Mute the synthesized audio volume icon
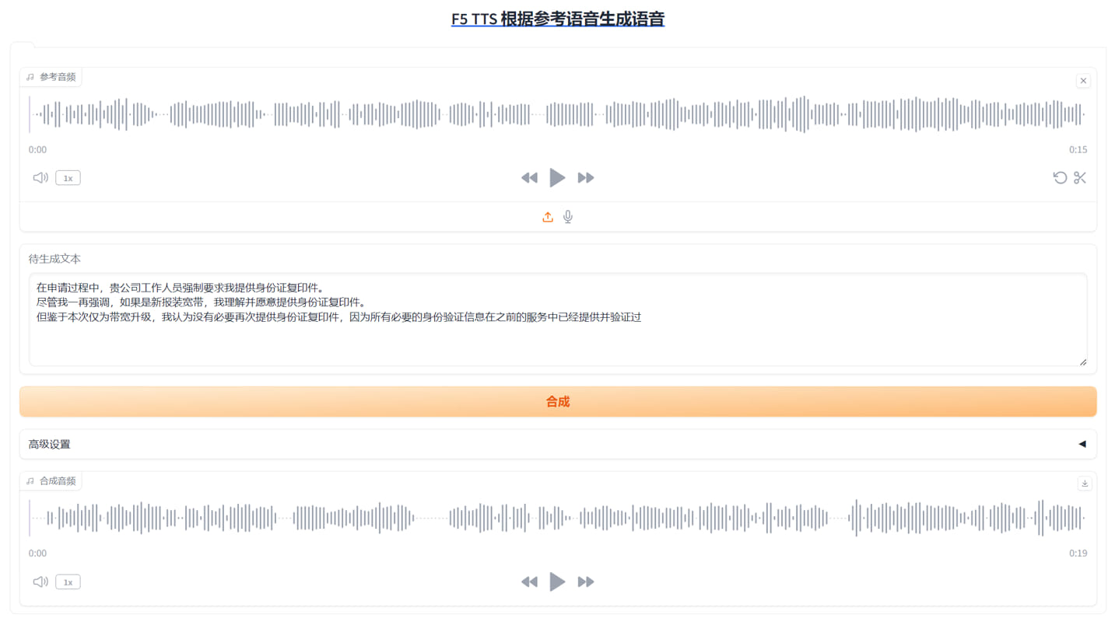This screenshot has height=622, width=1115. (x=40, y=582)
